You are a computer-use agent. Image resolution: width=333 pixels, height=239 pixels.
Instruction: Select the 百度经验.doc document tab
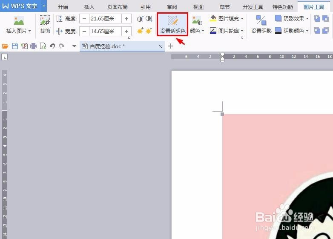[x=122, y=46]
